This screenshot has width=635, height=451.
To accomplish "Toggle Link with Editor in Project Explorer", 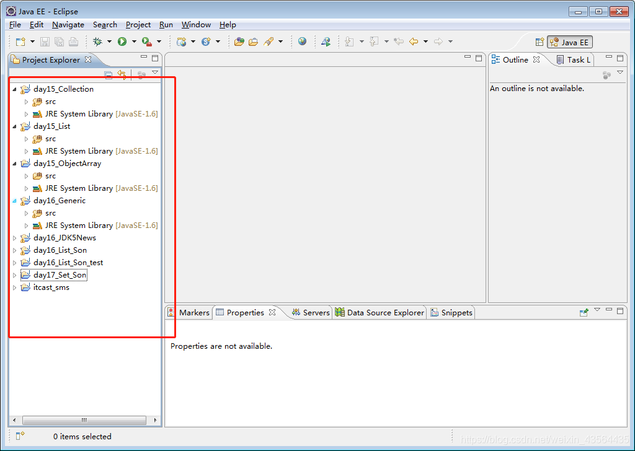I will 122,74.
